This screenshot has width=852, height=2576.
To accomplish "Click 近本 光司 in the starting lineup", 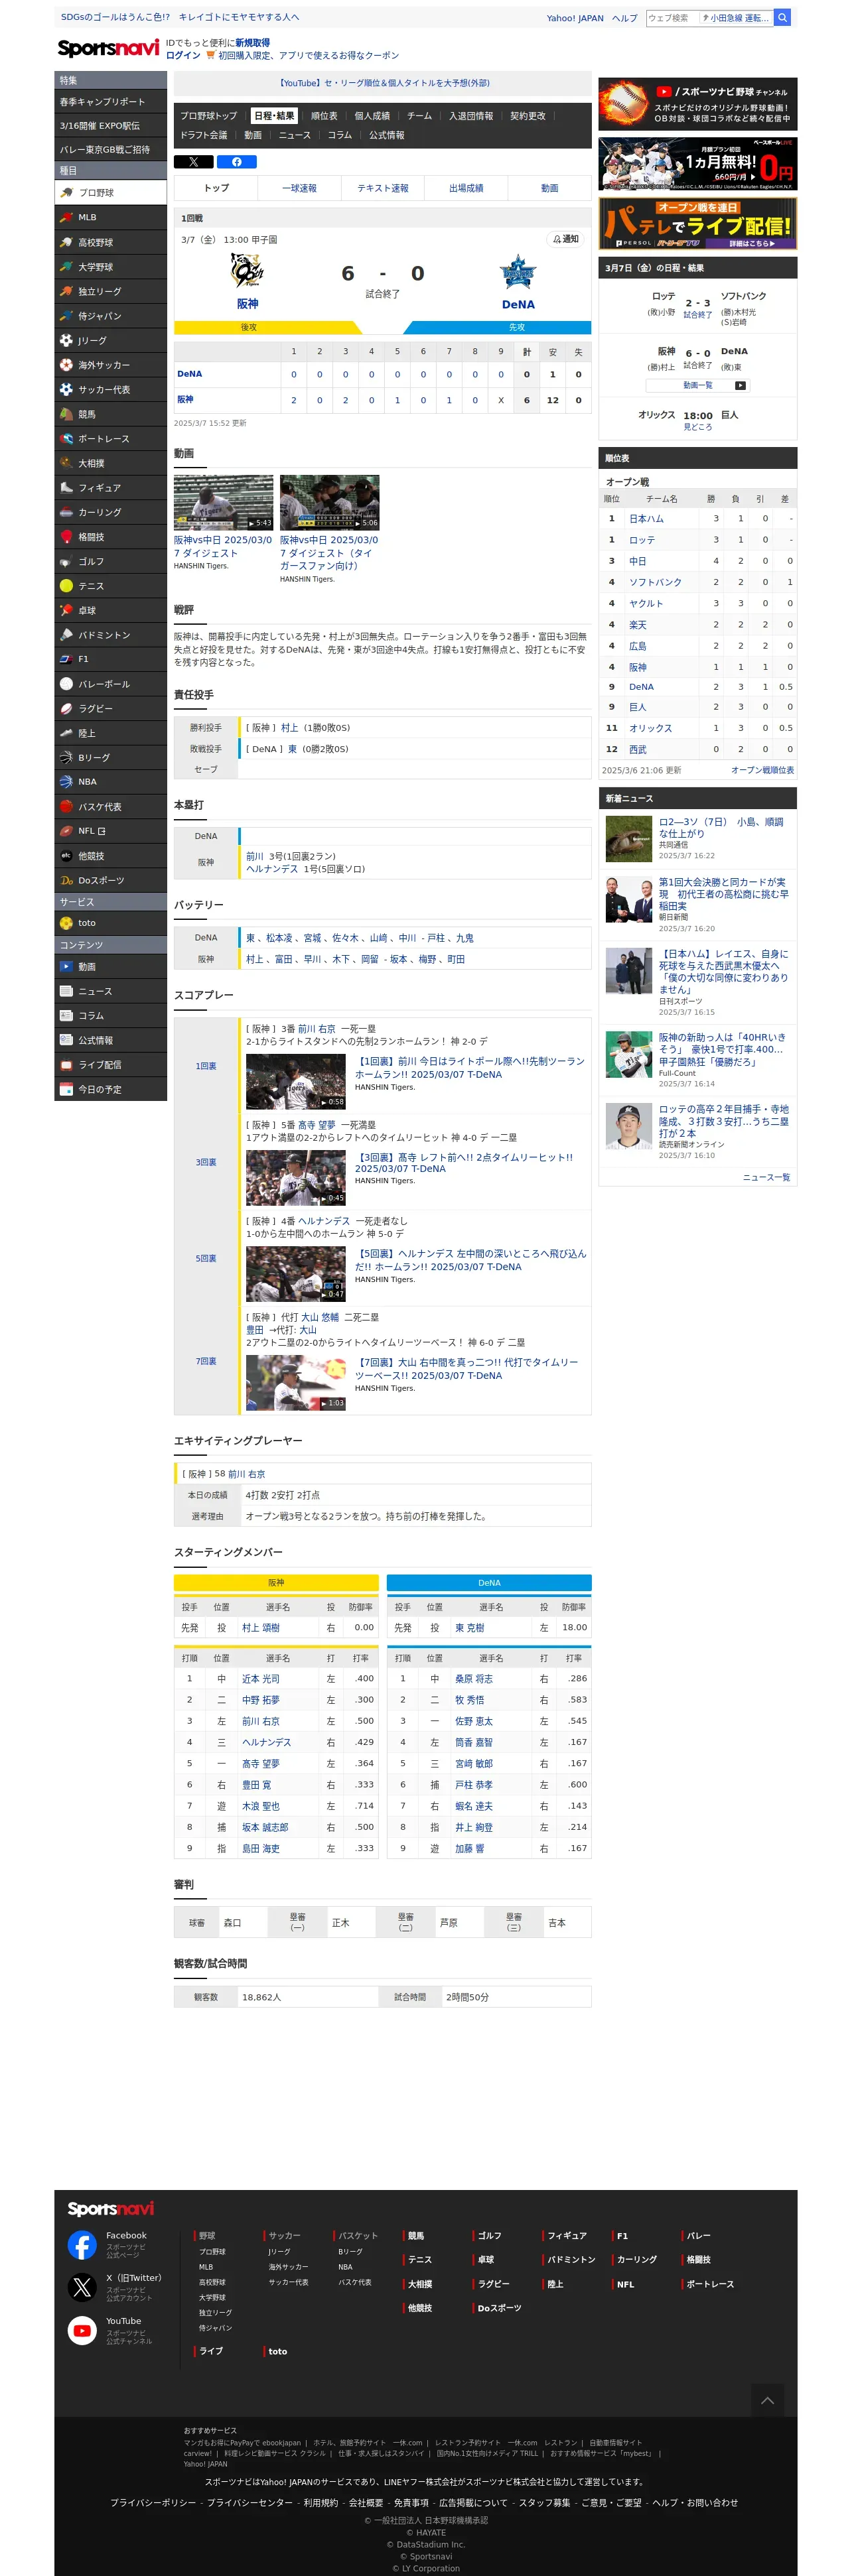I will click(260, 1679).
